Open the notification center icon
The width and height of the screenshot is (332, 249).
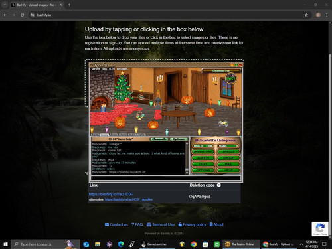coord(324,244)
